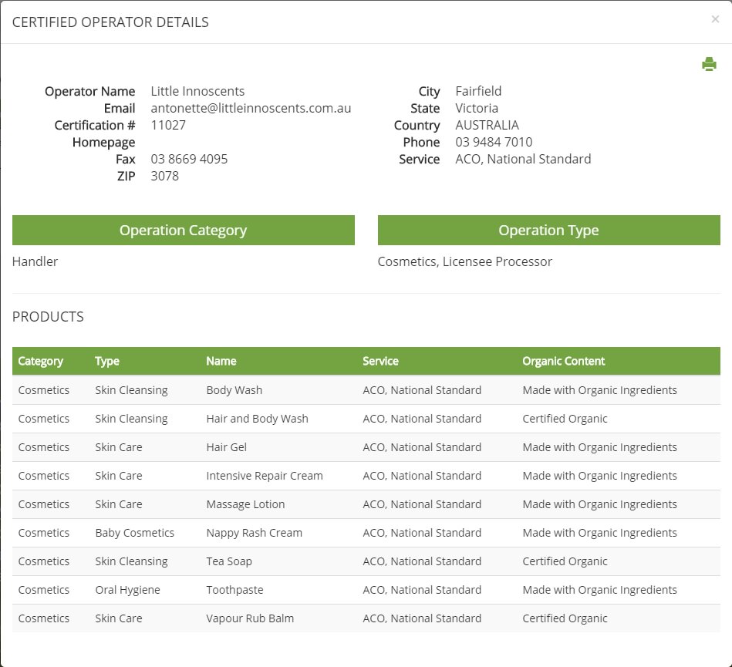
Task: Click Skin Care type in Hair Gel row
Action: tap(119, 447)
